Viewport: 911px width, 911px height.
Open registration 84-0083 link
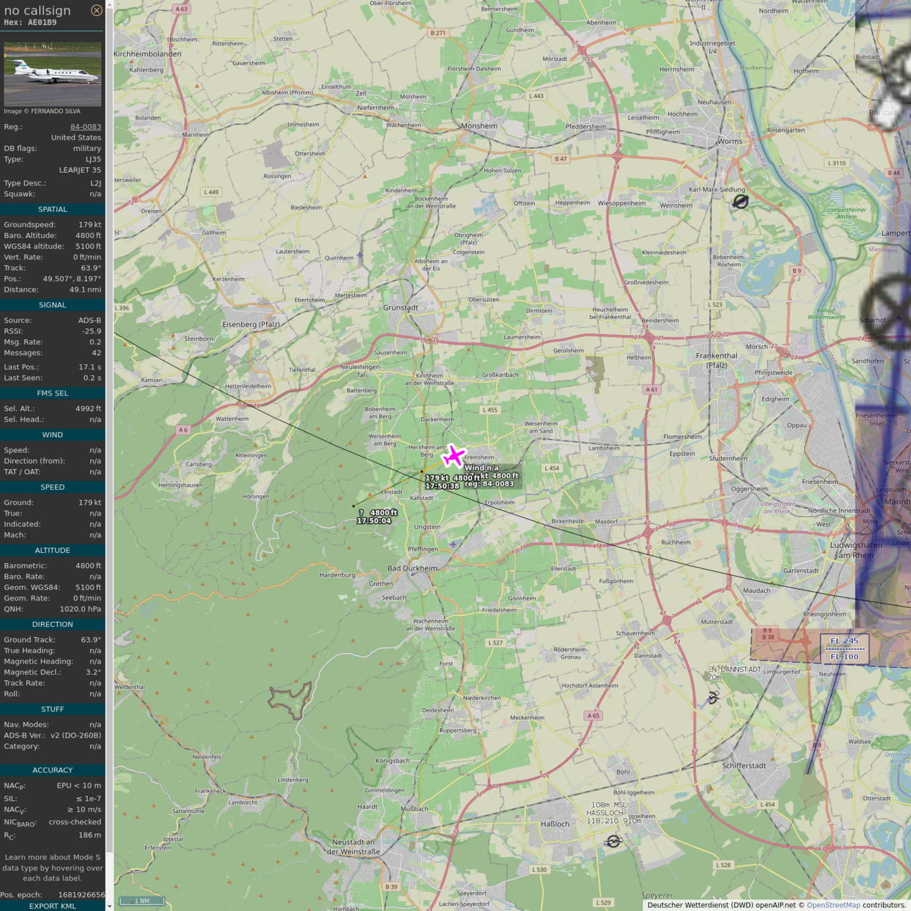pyautogui.click(x=85, y=127)
